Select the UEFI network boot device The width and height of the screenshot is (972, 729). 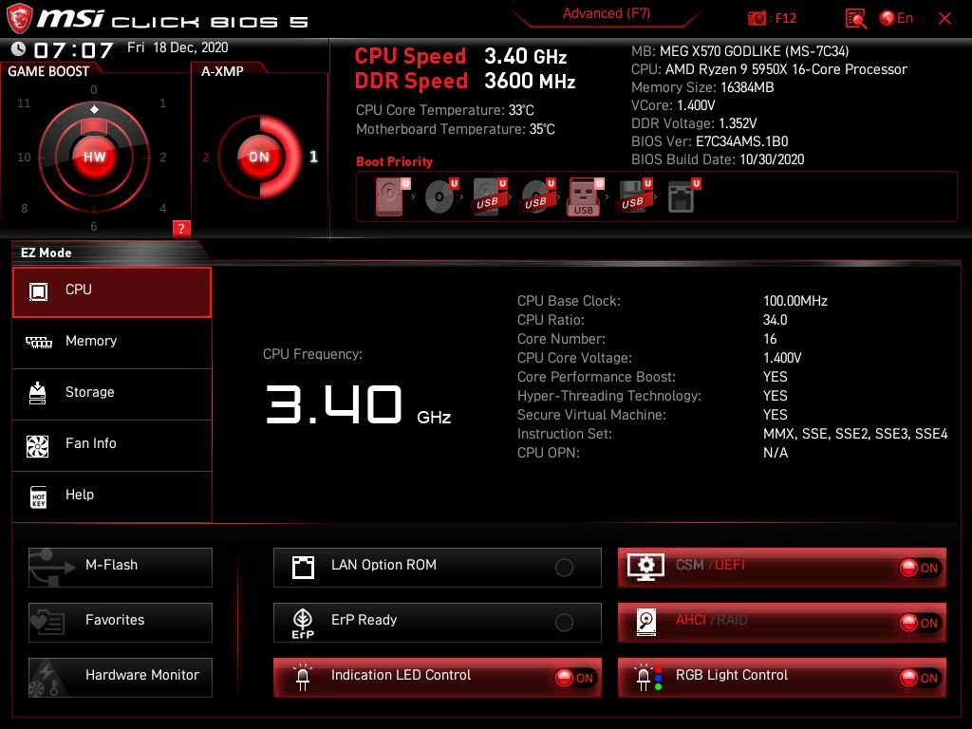click(x=683, y=196)
